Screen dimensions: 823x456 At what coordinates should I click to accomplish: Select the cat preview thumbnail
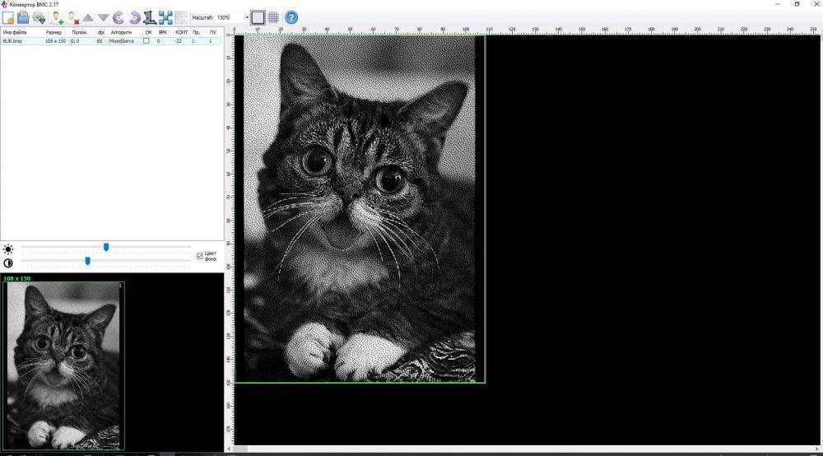tap(64, 366)
